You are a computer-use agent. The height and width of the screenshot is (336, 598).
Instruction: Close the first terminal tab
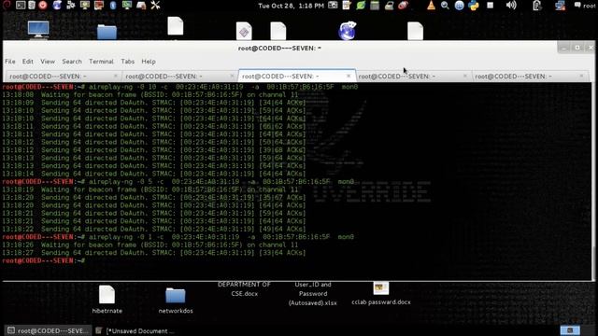point(116,77)
